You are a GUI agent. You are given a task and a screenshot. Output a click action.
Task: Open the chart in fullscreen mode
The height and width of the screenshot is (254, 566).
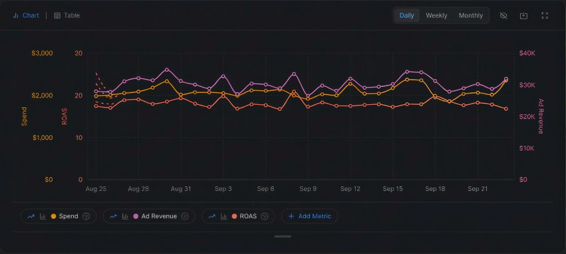coord(545,15)
